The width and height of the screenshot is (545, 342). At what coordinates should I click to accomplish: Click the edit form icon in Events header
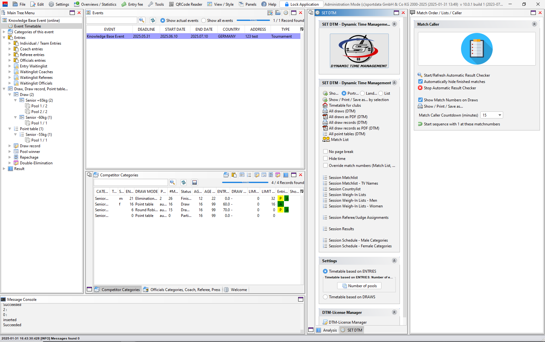pos(270,13)
